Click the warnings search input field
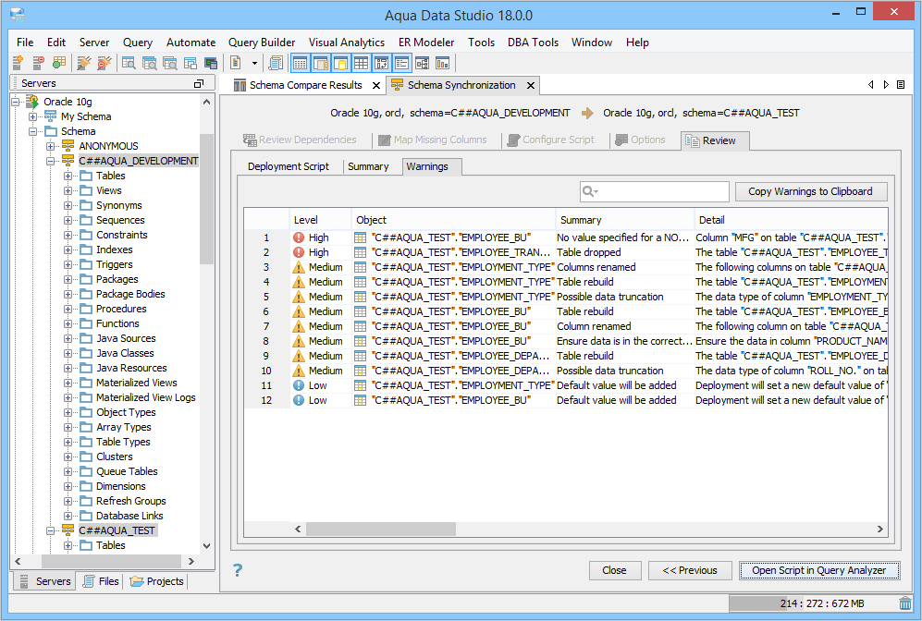Screen dimensions: 922x621 tap(654, 191)
